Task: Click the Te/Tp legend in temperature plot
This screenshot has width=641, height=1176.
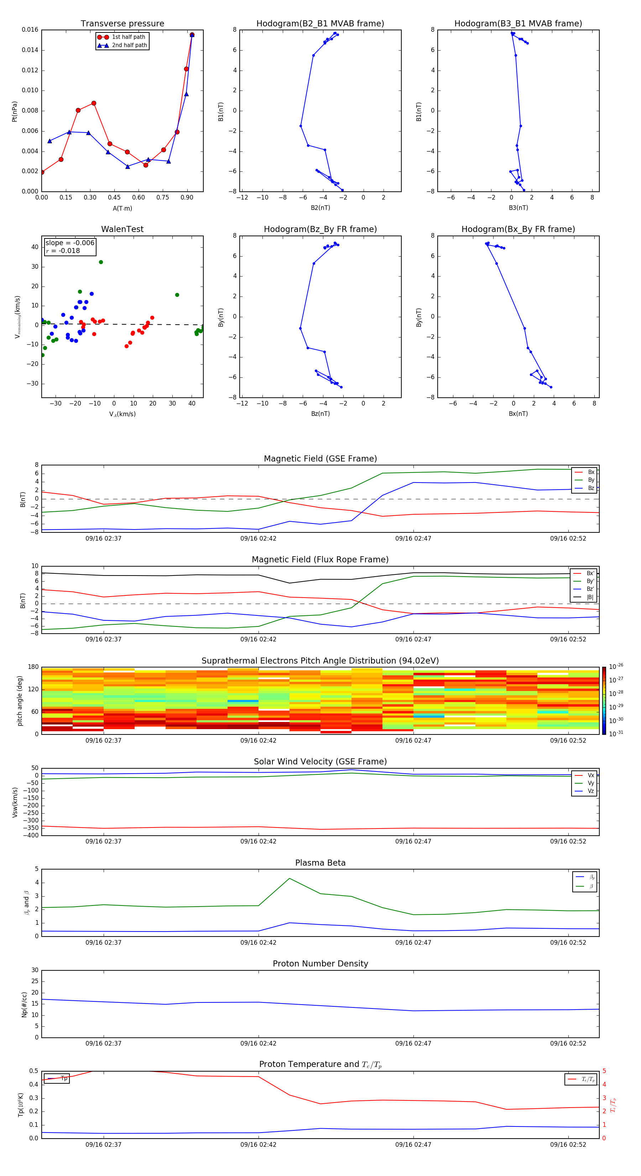Action: pyautogui.click(x=581, y=1080)
